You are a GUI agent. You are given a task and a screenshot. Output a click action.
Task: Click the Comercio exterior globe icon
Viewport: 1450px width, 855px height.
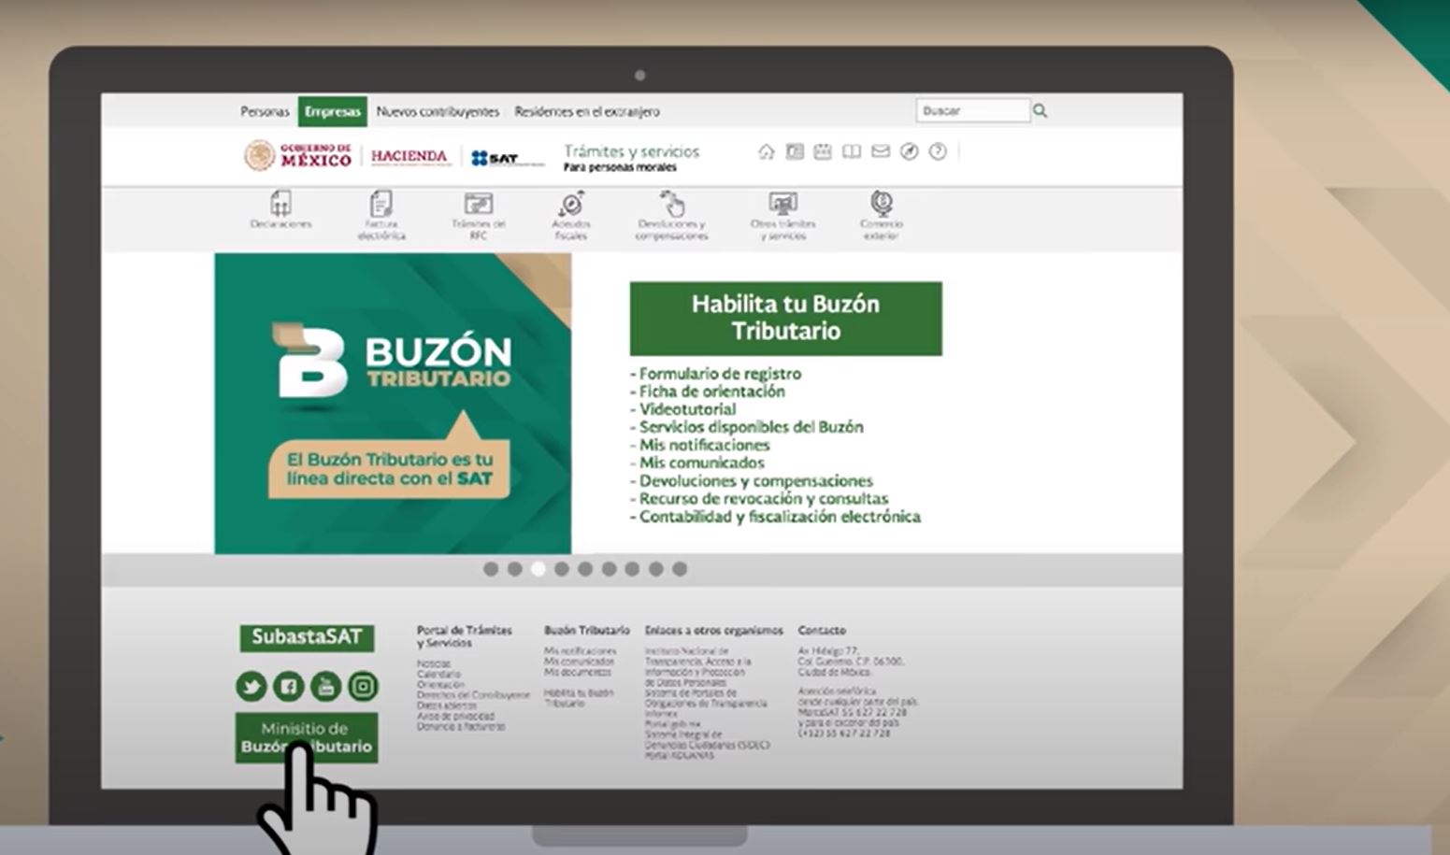(881, 206)
